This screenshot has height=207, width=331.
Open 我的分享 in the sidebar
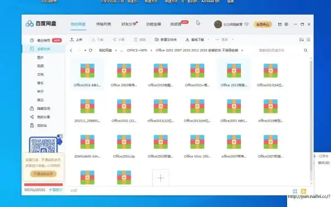click(40, 117)
